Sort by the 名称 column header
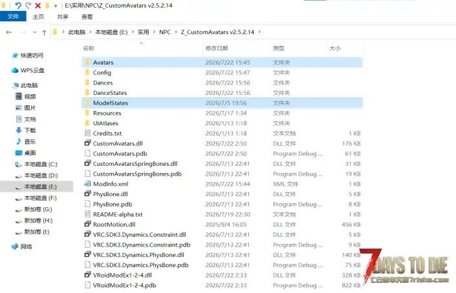The width and height of the screenshot is (456, 293). [x=89, y=48]
